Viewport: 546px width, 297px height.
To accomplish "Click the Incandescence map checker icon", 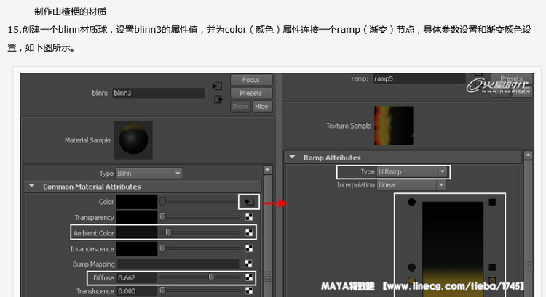I will [x=249, y=248].
